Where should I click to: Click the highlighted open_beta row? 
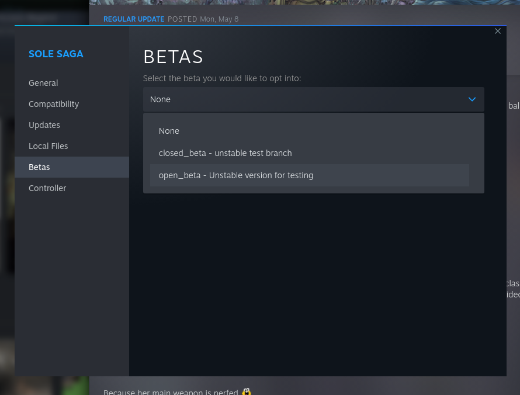[309, 175]
